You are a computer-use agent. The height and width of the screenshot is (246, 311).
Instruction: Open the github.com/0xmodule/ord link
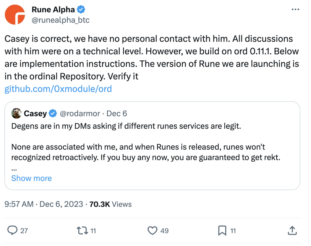coord(58,89)
